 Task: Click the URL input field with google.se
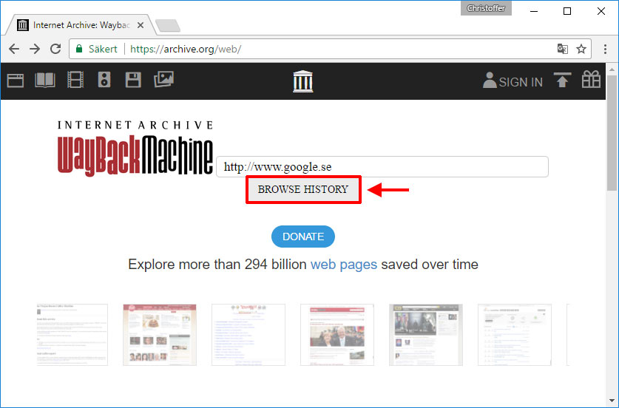tap(382, 167)
